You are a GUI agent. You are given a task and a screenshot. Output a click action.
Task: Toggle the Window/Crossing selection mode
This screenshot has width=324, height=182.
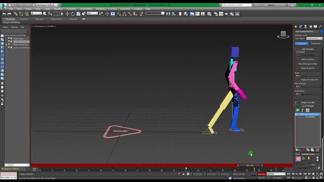(x=61, y=14)
